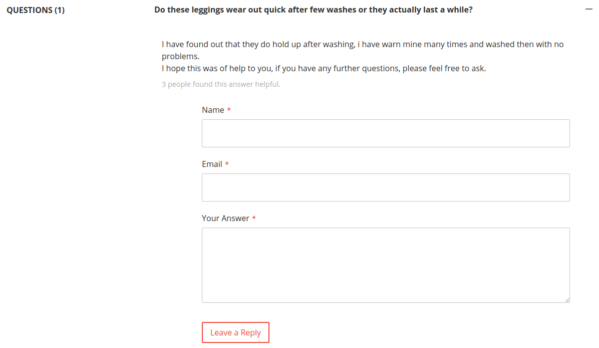Grab the Your Answer textarea resize handle

coord(567,300)
